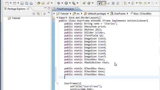Click the Save All icon
This screenshot has height=90, width=160.
click(27, 3)
